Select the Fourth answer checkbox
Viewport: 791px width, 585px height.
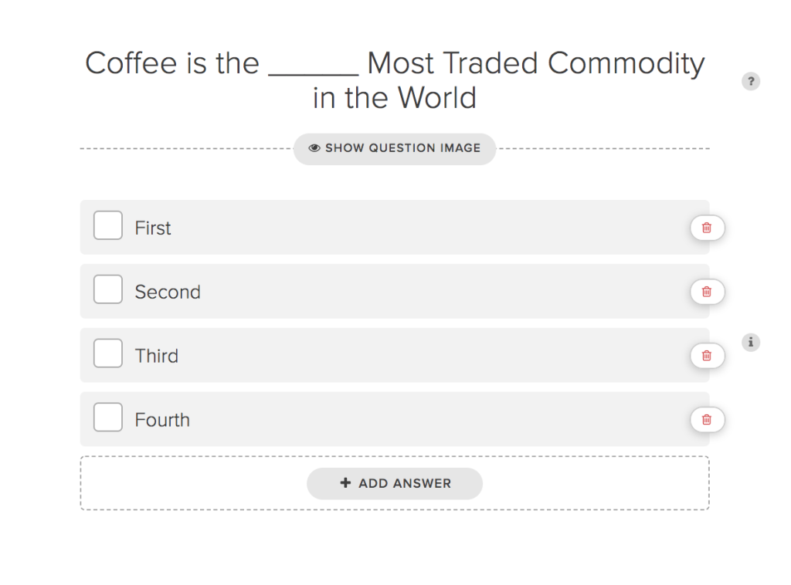108,418
